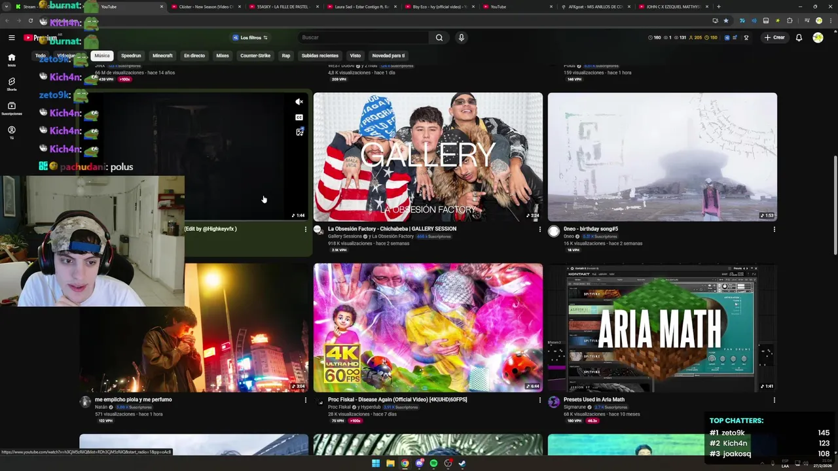Open 0neo birthday song#5 title link
Screen dimensions: 838x471
click(x=591, y=229)
